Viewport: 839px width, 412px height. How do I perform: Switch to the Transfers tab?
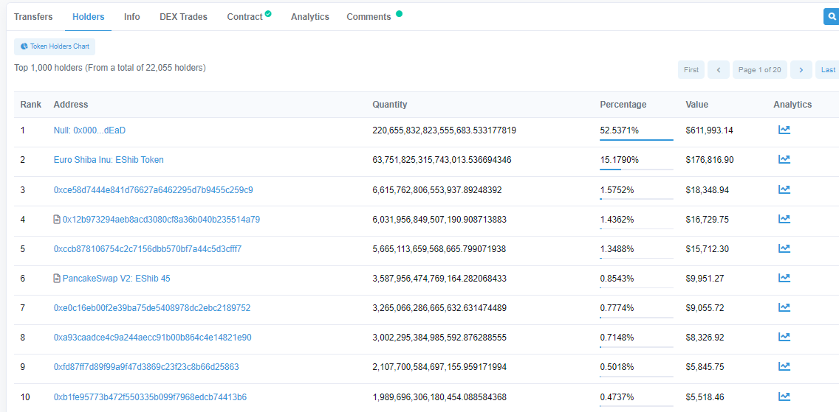point(33,16)
